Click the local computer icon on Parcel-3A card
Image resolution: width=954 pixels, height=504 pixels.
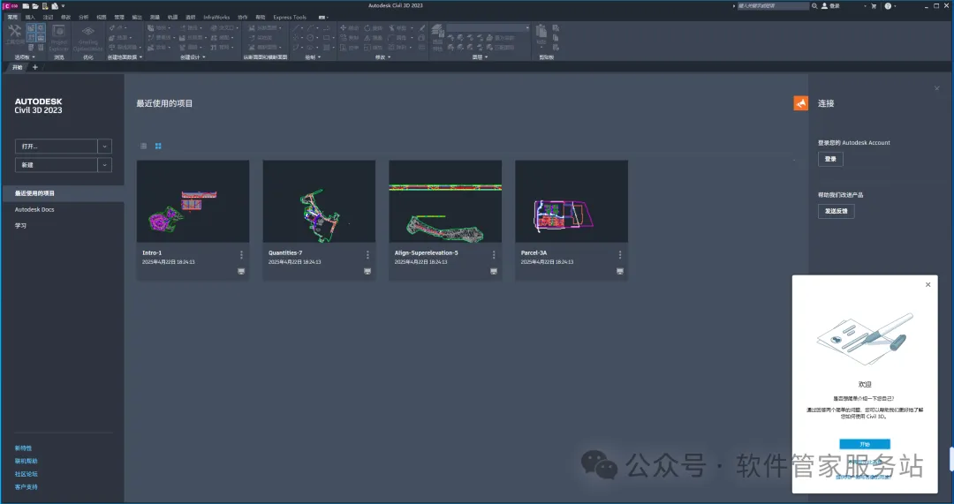click(620, 271)
